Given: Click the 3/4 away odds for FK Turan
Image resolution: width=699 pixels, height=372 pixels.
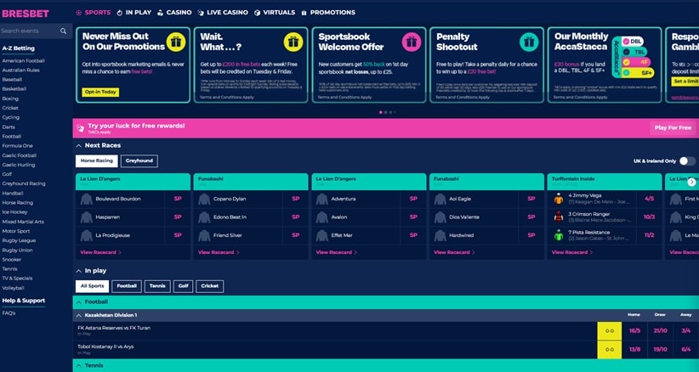Looking at the screenshot, I should [686, 330].
